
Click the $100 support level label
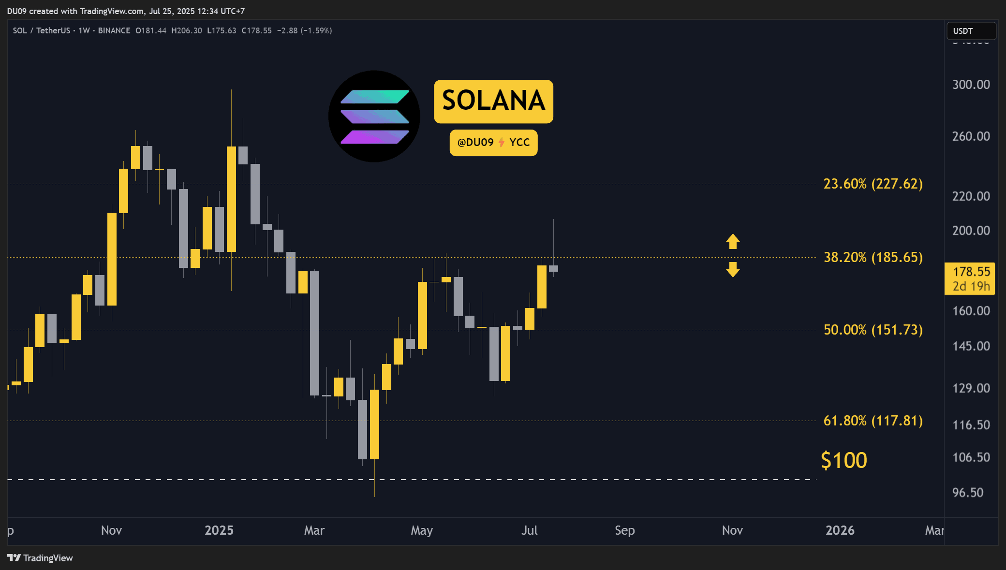844,460
